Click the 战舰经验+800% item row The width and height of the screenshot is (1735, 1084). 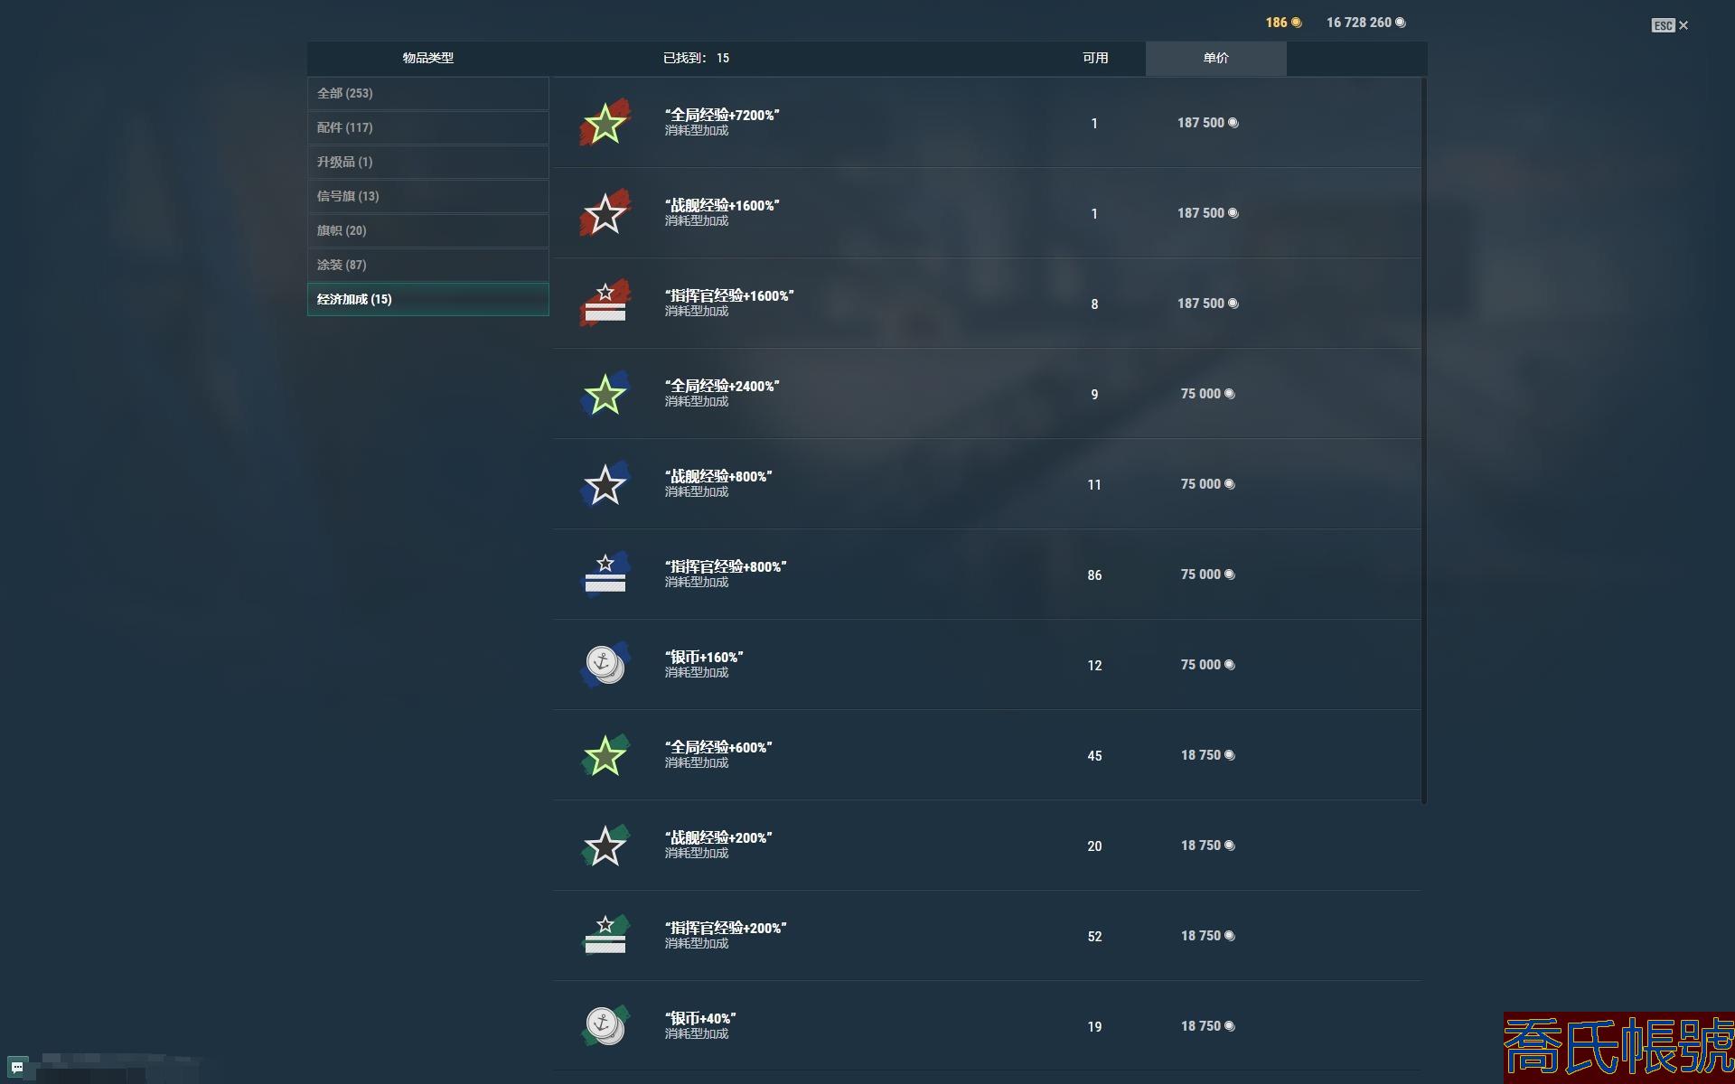point(987,484)
